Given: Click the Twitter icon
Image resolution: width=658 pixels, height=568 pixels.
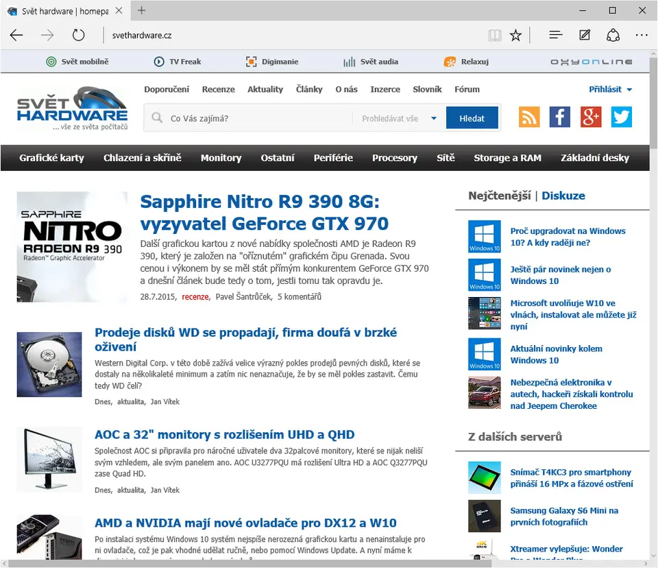Looking at the screenshot, I should pos(622,117).
